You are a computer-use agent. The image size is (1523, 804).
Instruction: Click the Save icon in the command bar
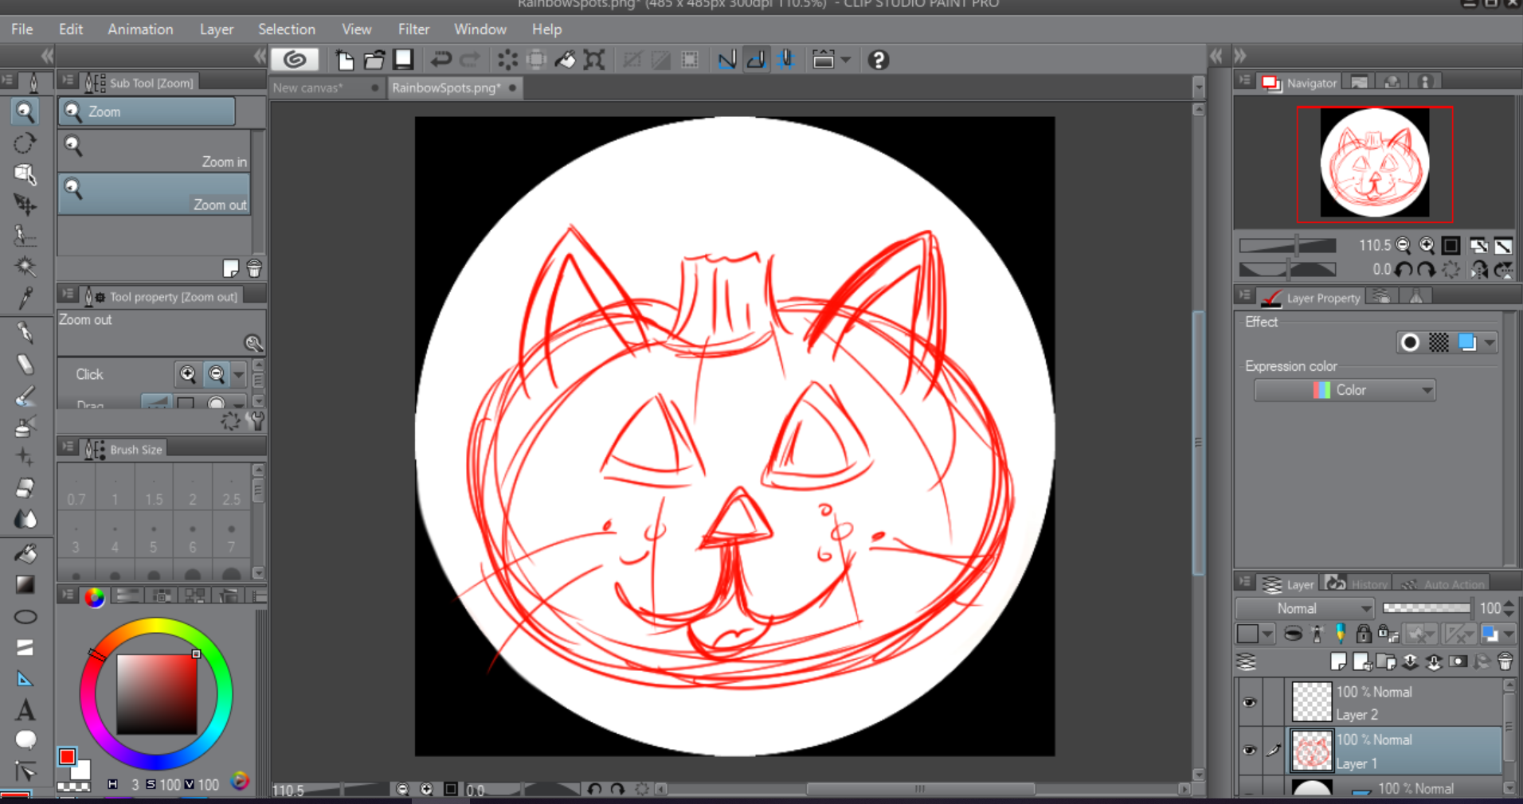(x=404, y=60)
